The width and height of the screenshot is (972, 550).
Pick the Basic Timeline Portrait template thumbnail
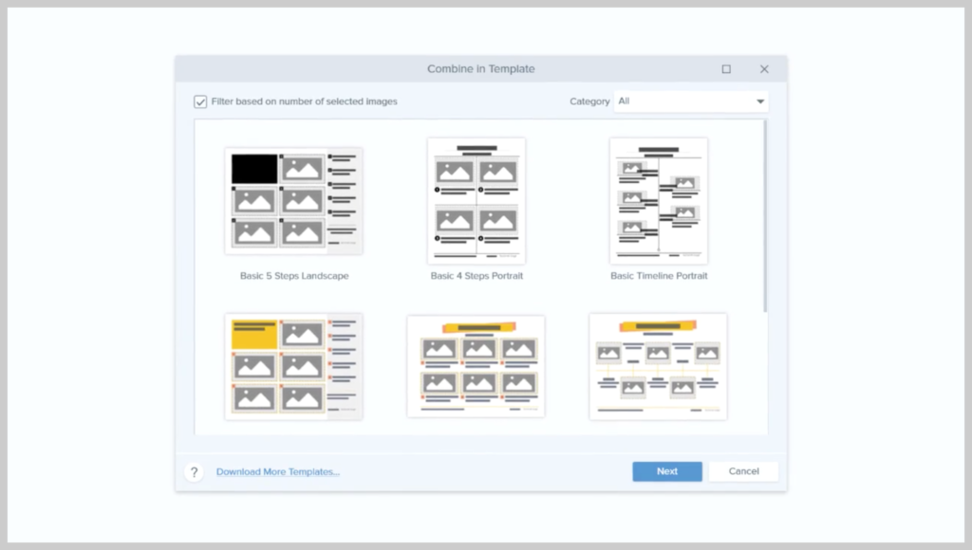pyautogui.click(x=659, y=201)
